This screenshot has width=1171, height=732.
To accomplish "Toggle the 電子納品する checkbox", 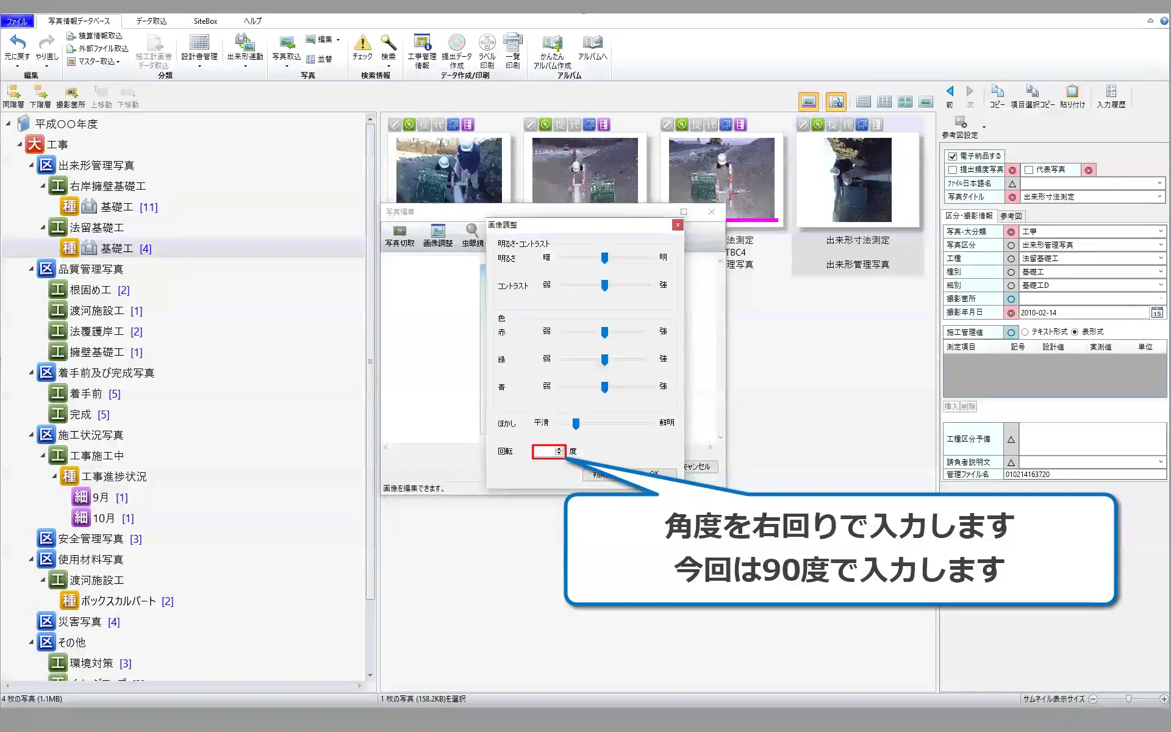I will [x=953, y=156].
